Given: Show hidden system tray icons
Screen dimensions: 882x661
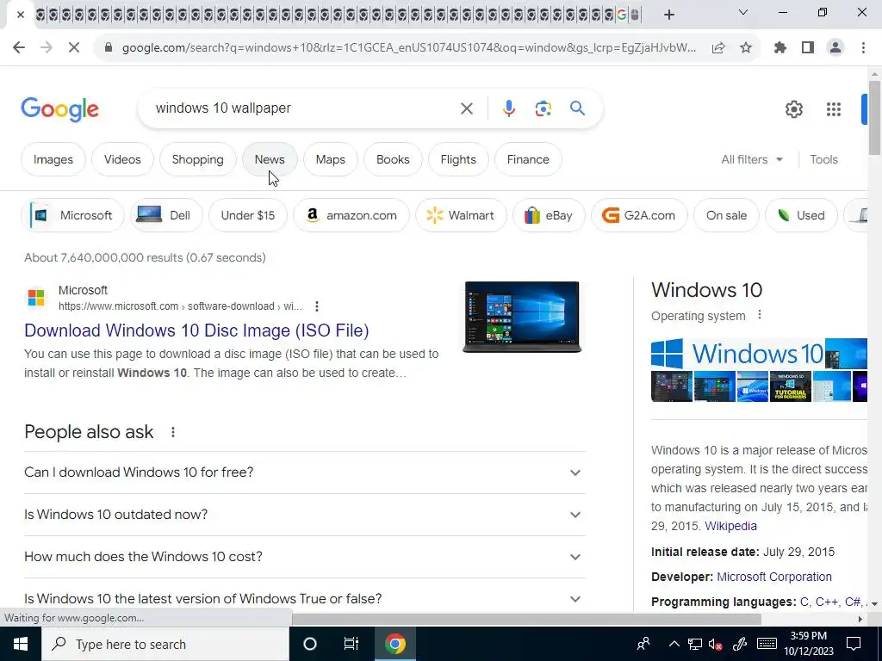Looking at the screenshot, I should click(674, 644).
